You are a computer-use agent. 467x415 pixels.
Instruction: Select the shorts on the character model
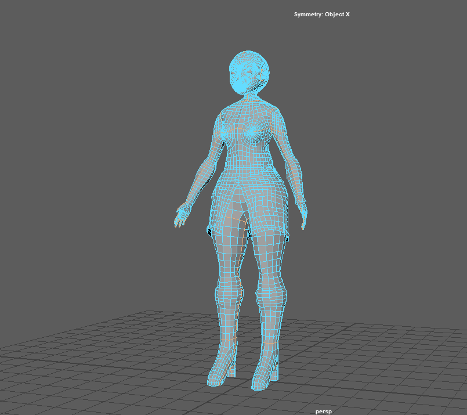[251, 200]
